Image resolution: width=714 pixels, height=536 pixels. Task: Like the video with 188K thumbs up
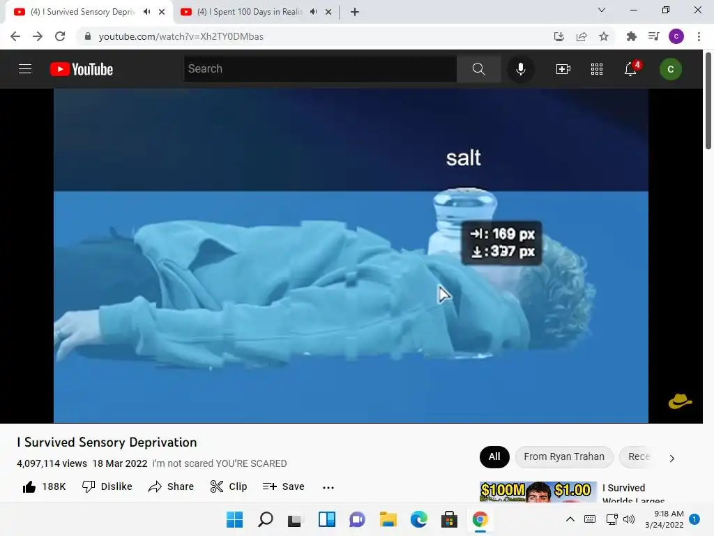pyautogui.click(x=44, y=486)
